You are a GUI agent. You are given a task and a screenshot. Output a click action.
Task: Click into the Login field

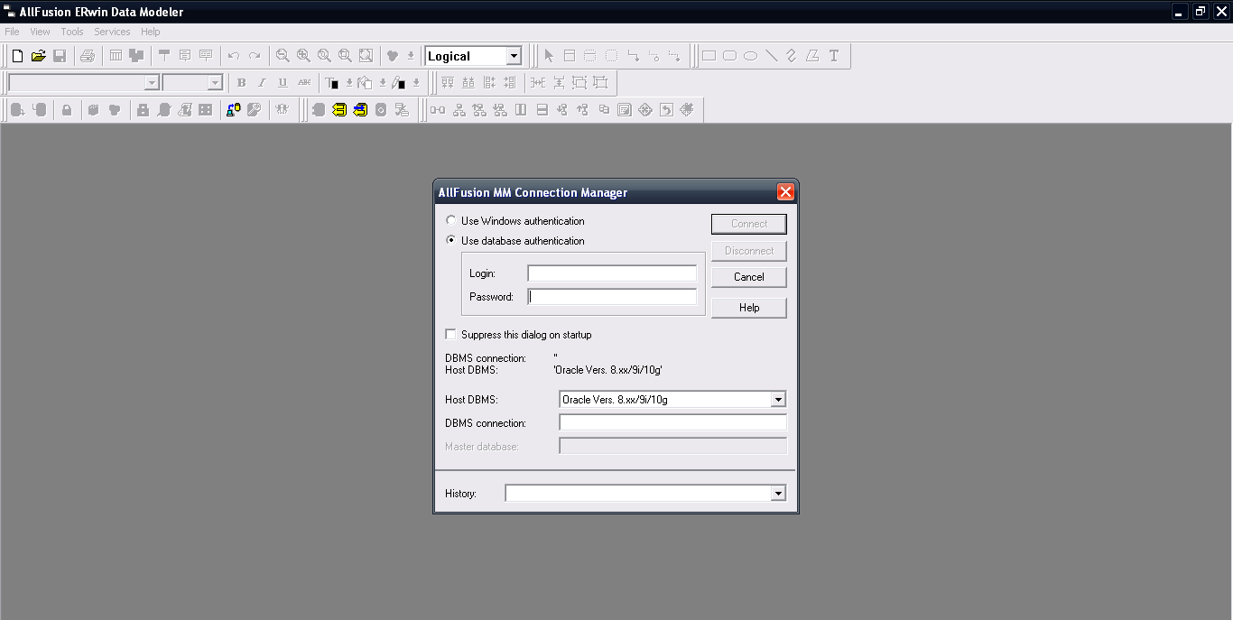point(612,273)
